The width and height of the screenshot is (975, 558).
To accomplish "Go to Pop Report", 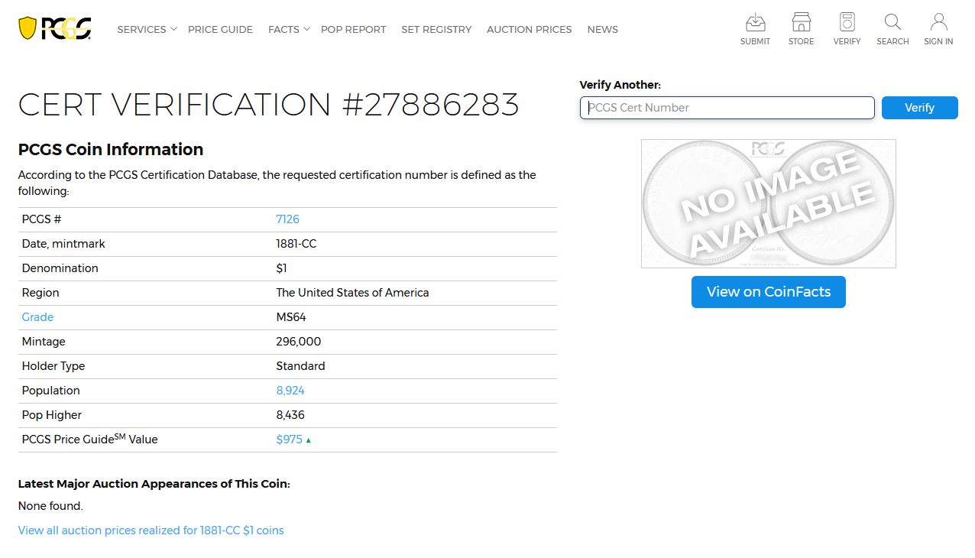I will (353, 29).
